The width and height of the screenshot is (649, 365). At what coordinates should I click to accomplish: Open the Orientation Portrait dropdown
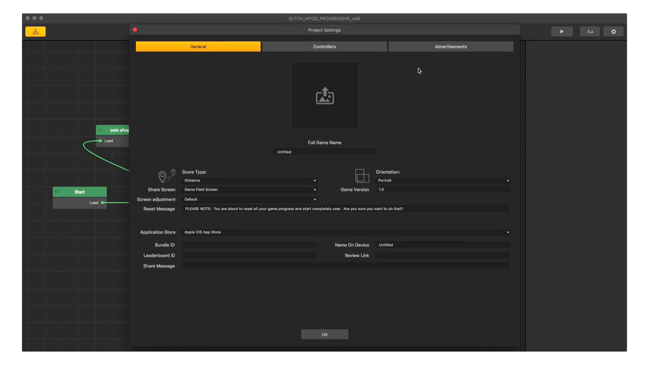tap(443, 180)
